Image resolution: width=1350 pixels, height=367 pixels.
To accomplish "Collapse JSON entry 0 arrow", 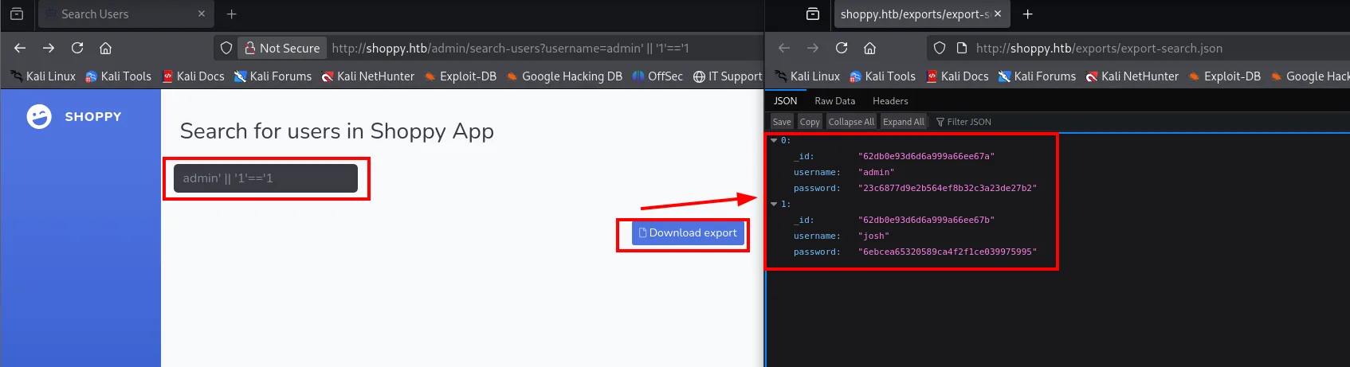I will [x=774, y=140].
